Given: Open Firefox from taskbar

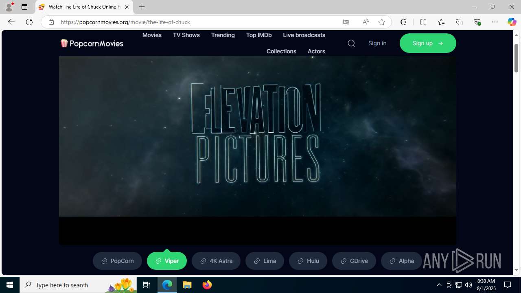Looking at the screenshot, I should pos(207,285).
